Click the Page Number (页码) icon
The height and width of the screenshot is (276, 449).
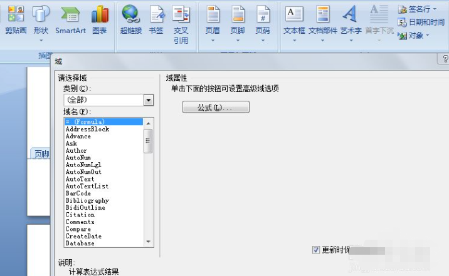263,19
